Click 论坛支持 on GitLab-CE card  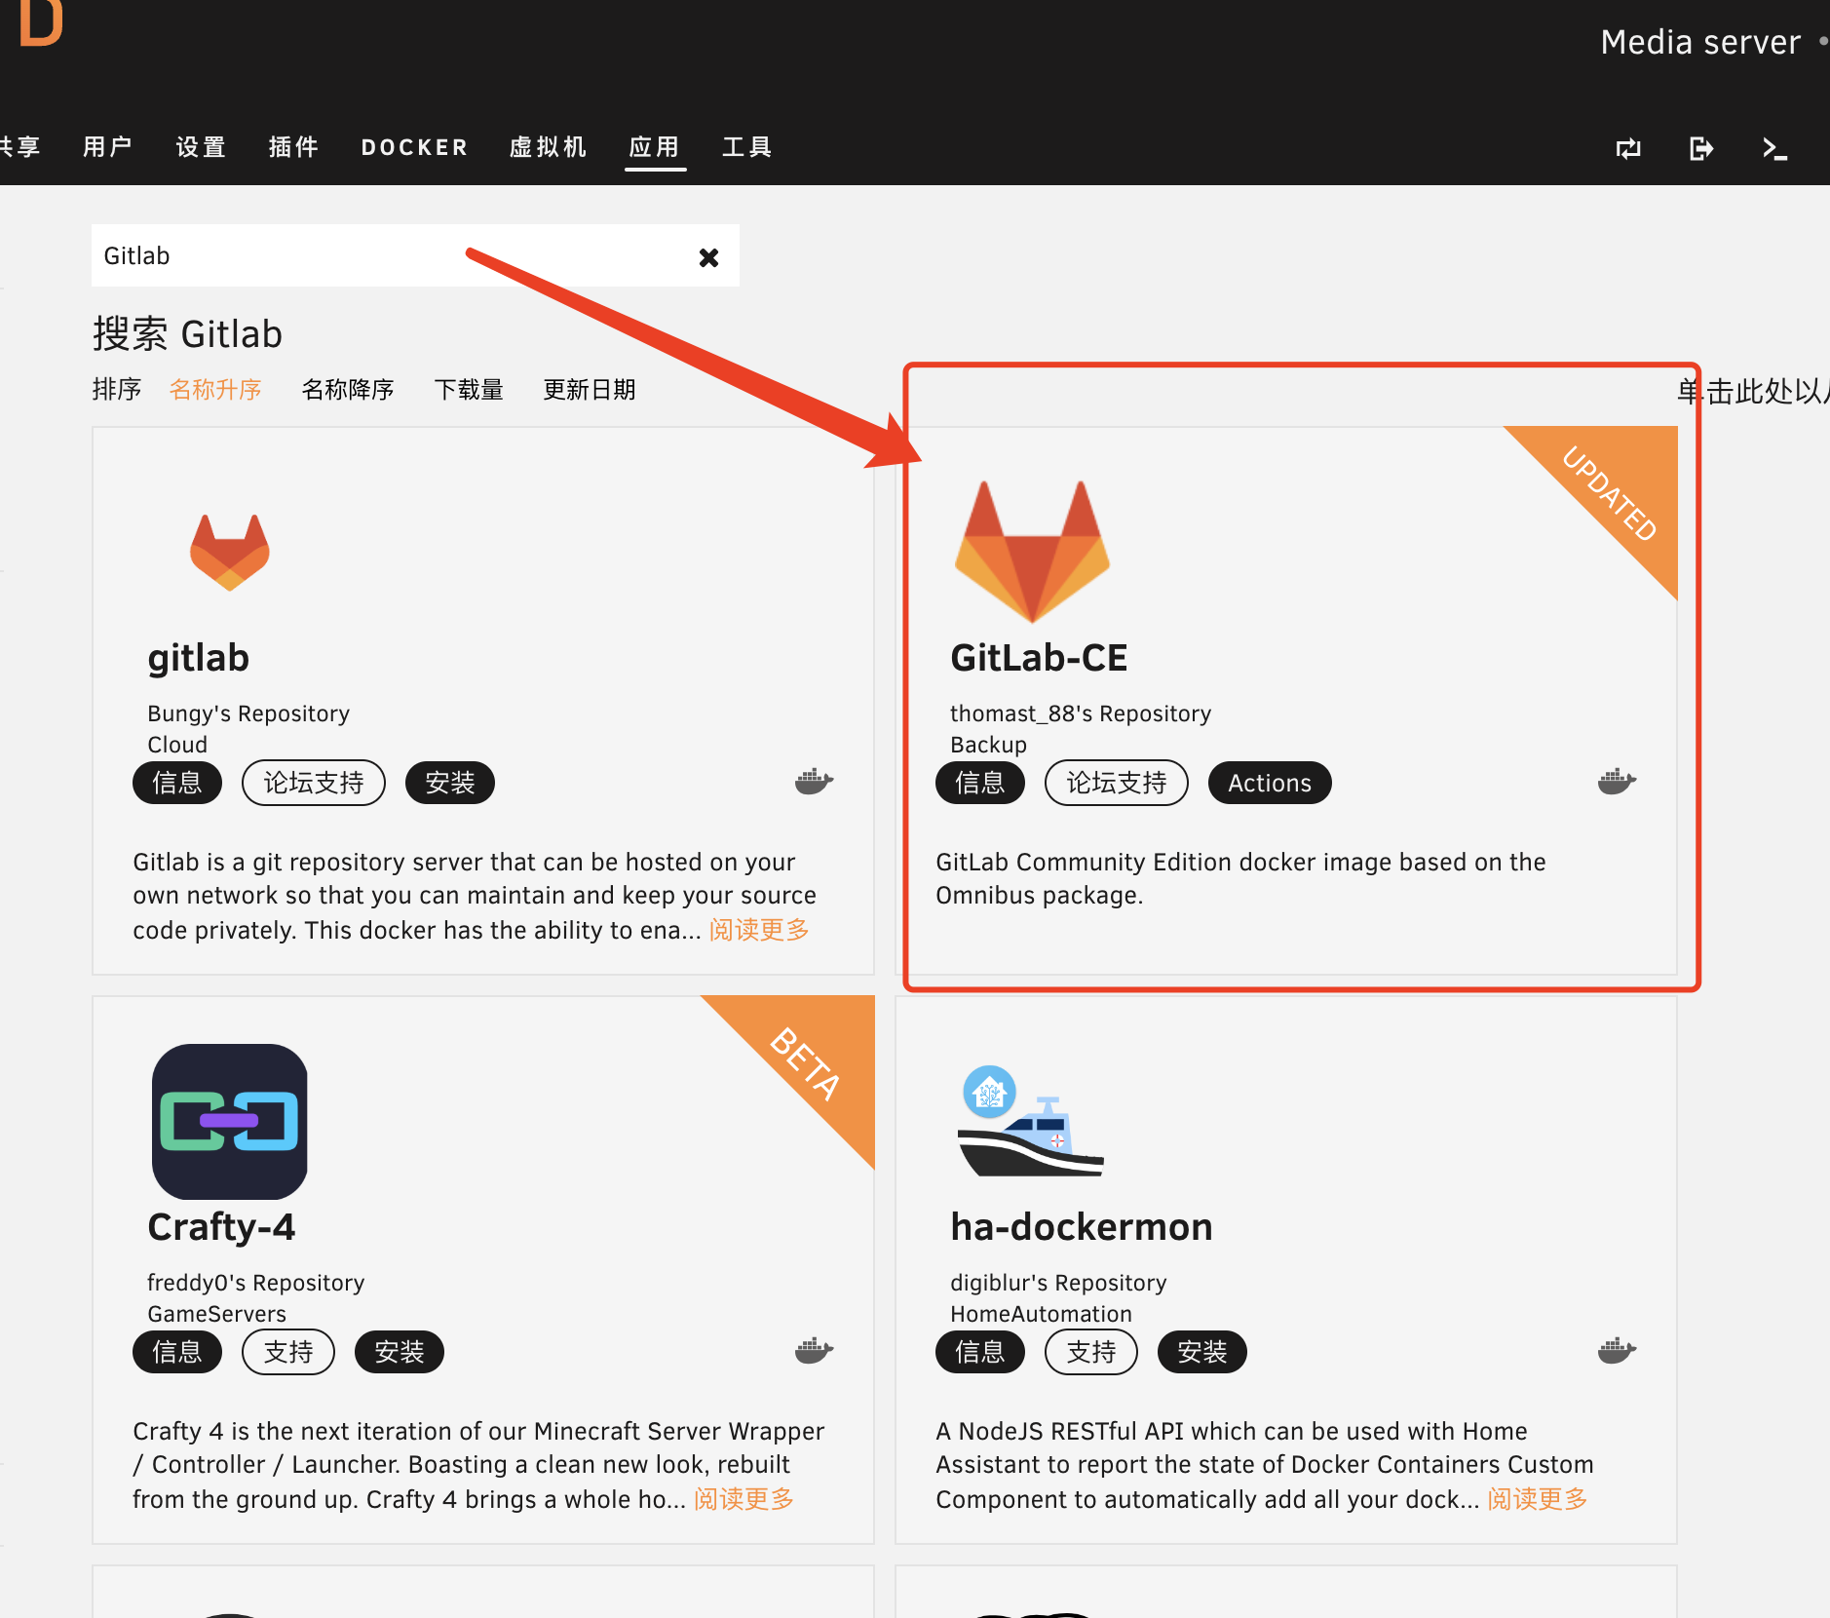pos(1117,783)
